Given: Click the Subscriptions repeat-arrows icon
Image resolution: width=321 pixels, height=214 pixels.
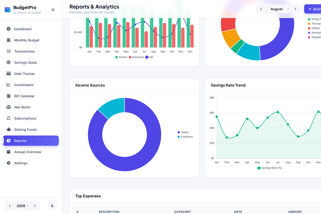Looking at the screenshot, I should point(9,119).
